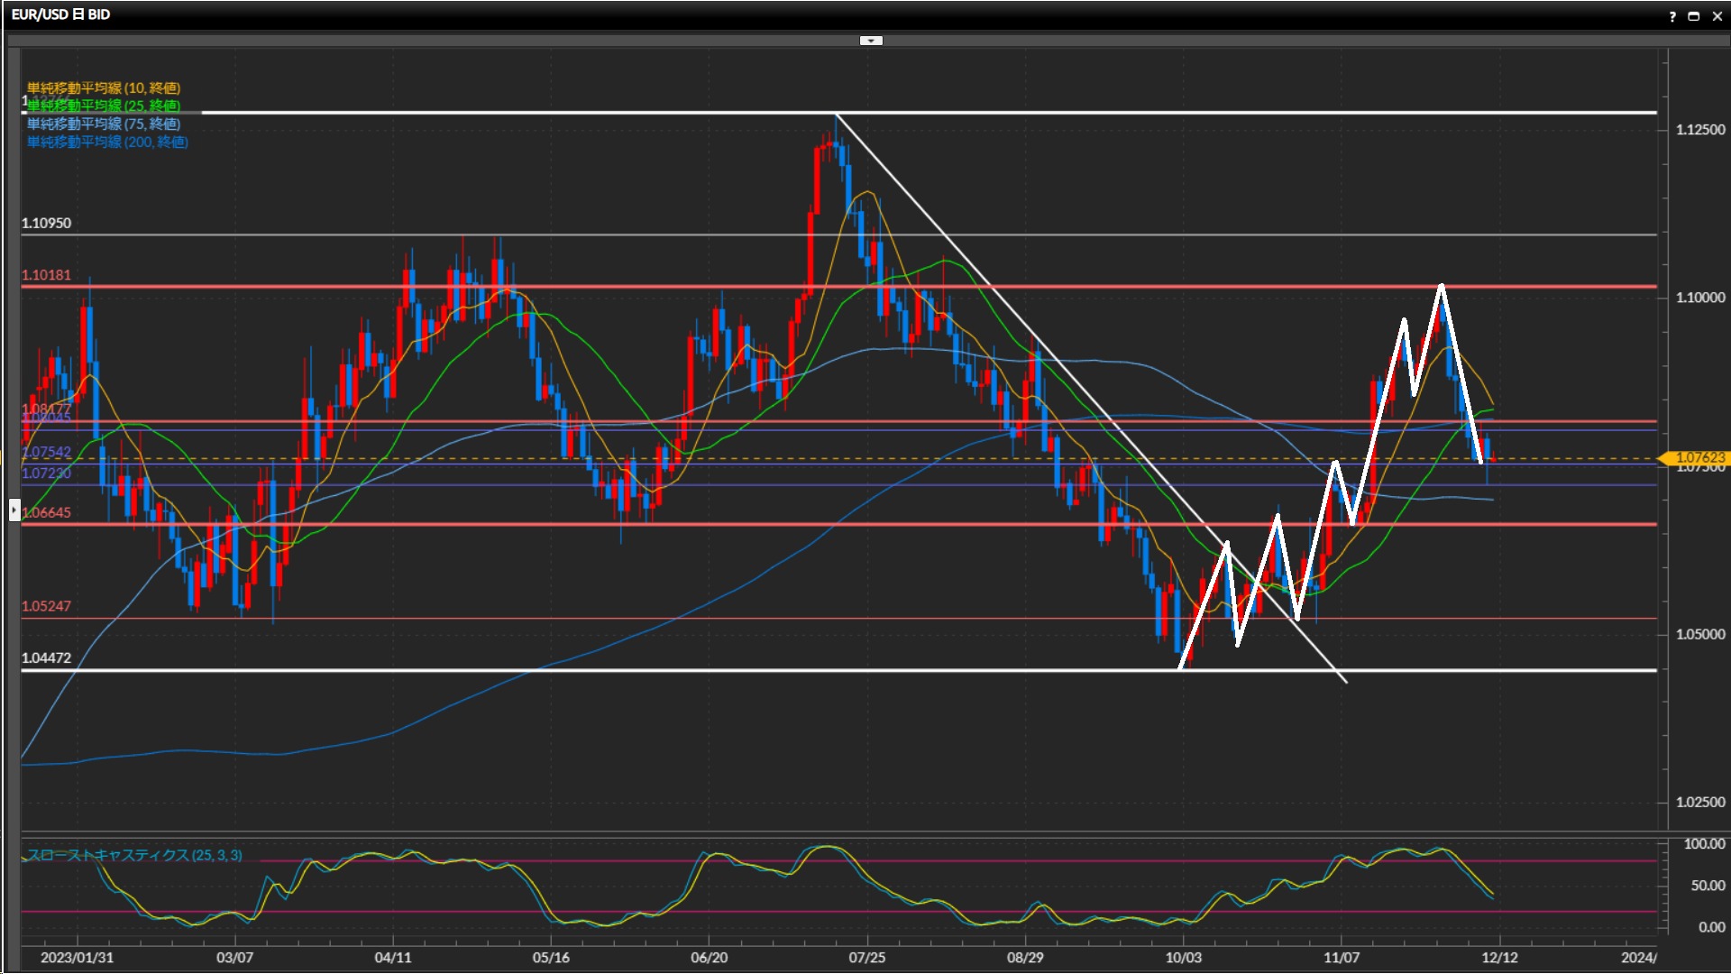
Task: Click the yellow current price tag 1.07623
Action: (x=1699, y=457)
